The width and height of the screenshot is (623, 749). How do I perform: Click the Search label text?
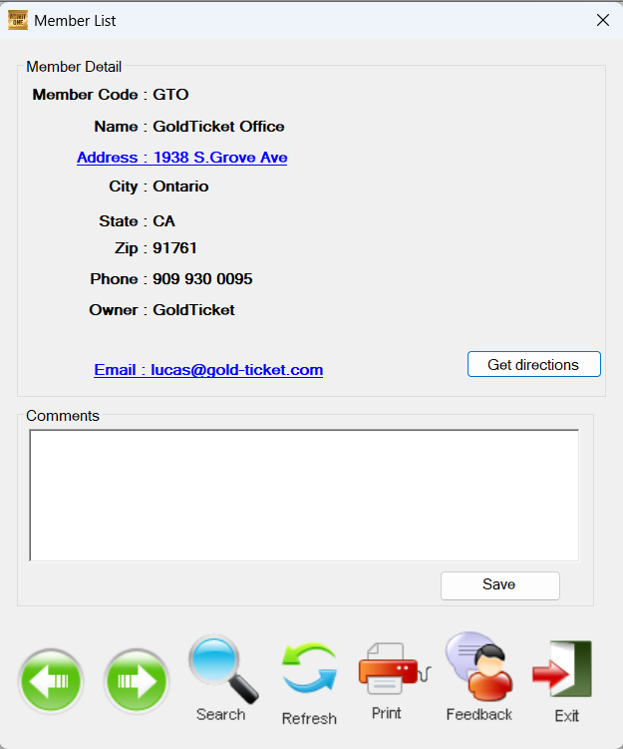click(220, 715)
